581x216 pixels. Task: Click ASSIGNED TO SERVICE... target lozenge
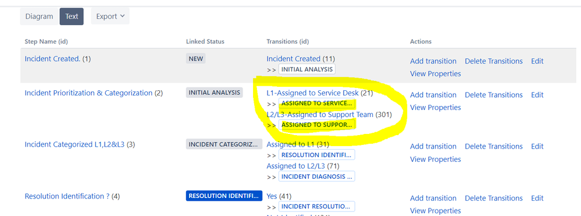click(317, 103)
